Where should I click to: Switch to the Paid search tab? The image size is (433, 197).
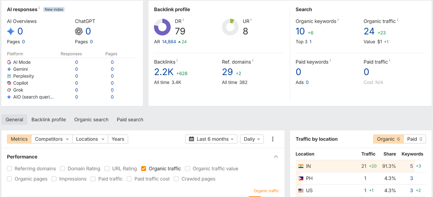pyautogui.click(x=130, y=120)
